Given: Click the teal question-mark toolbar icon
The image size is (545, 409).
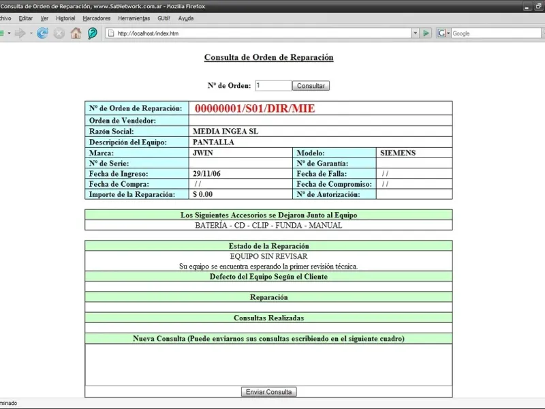Looking at the screenshot, I should point(93,33).
